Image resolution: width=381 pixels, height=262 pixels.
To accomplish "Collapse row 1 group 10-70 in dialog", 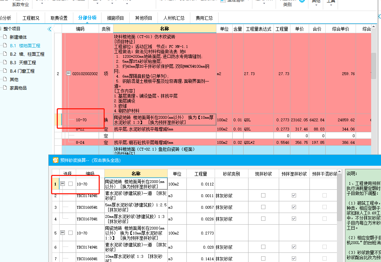I will 63,184.
